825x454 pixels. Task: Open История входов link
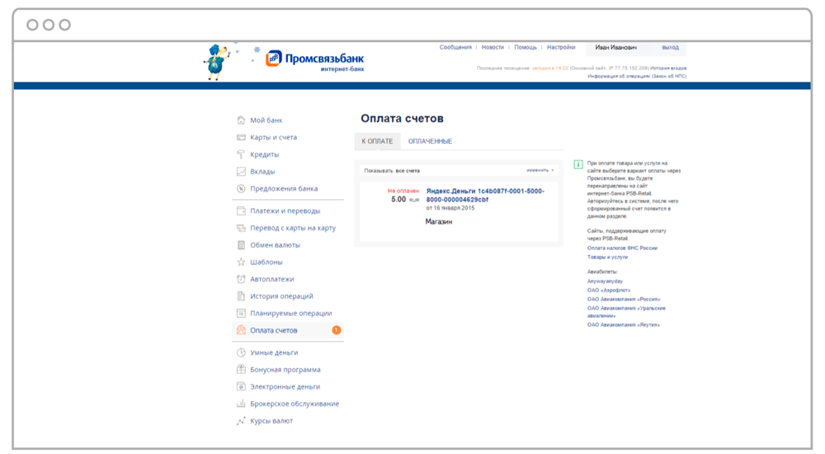(668, 68)
